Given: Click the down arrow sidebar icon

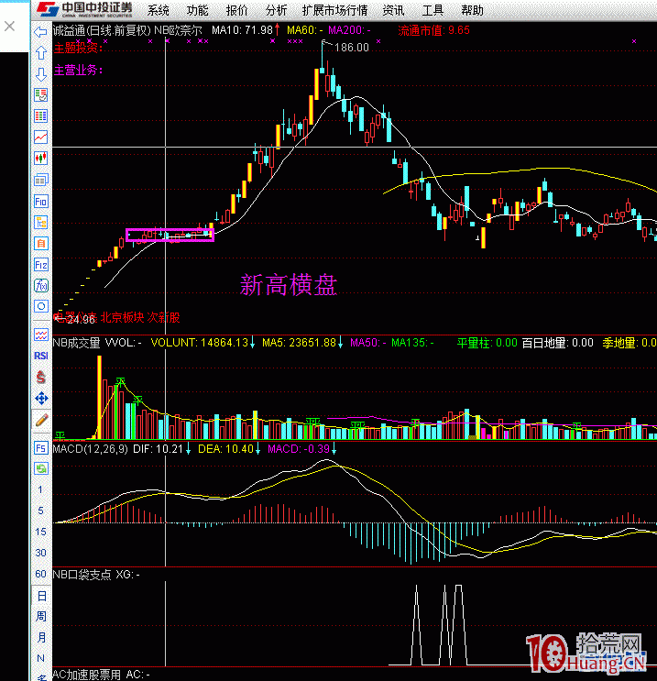Looking at the screenshot, I should point(41,74).
